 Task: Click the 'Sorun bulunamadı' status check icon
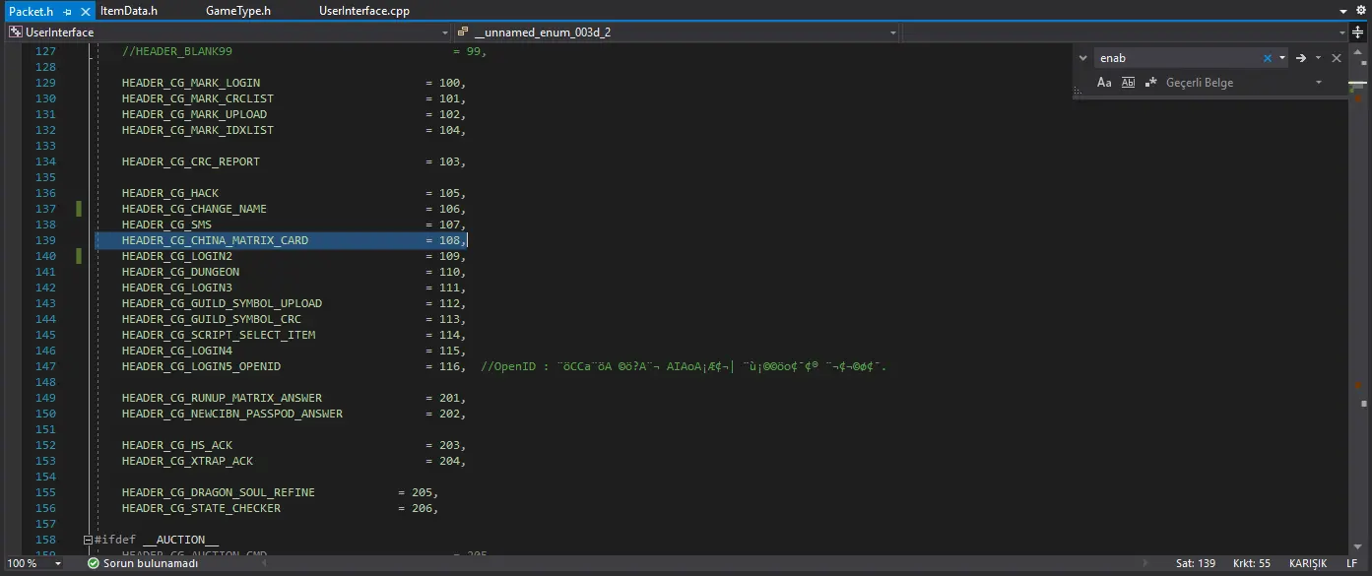[x=93, y=563]
